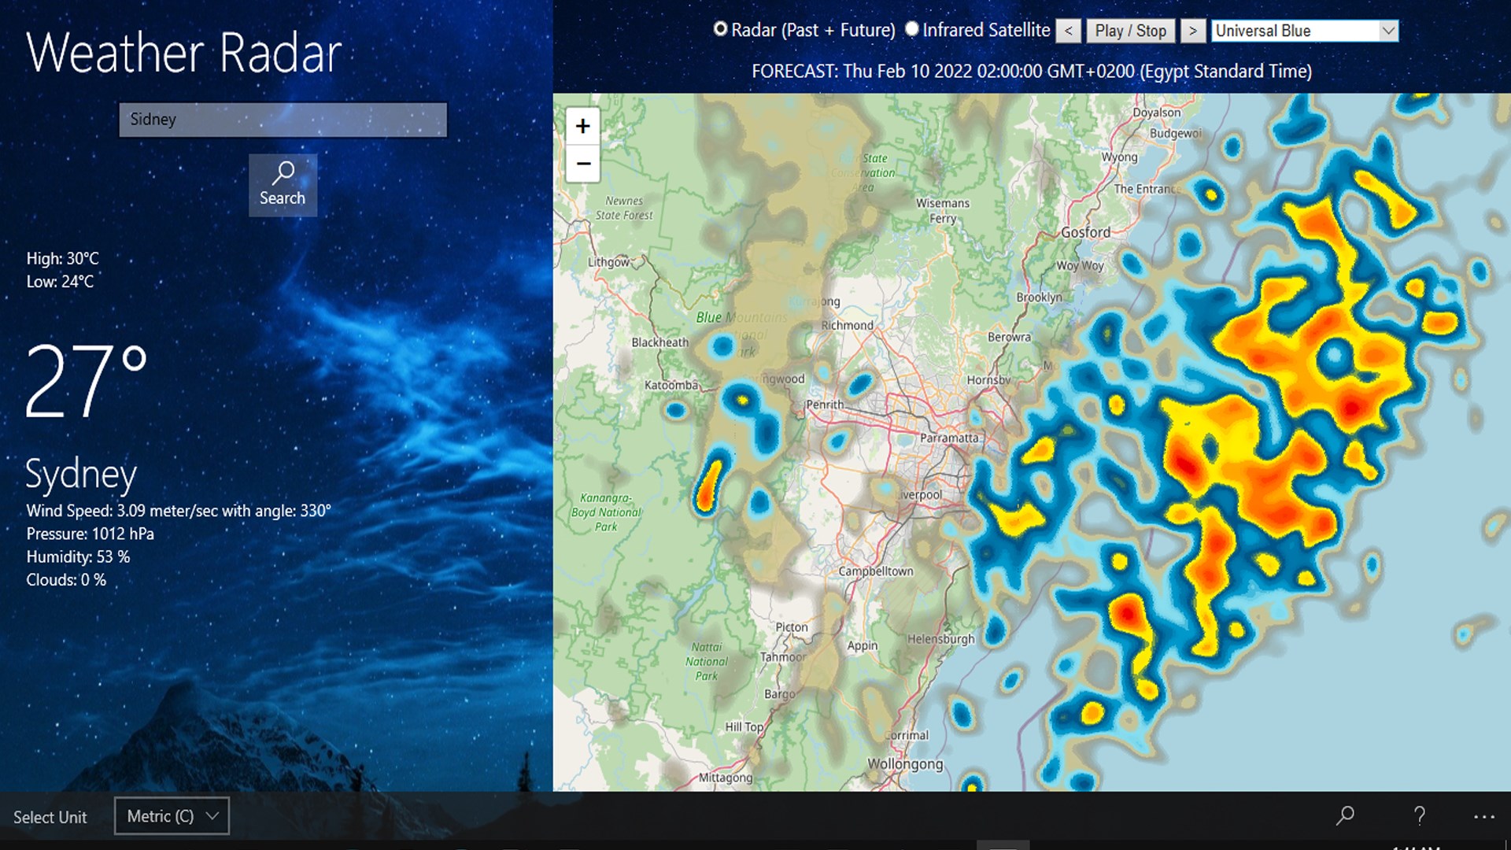Advance forecast frame using > button
1511x850 pixels.
point(1193,31)
